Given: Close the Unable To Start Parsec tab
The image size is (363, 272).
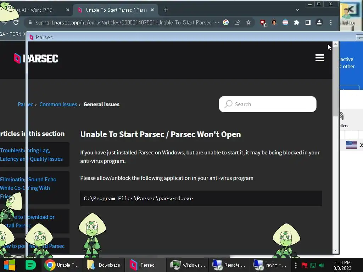Looking at the screenshot, I should [x=152, y=10].
